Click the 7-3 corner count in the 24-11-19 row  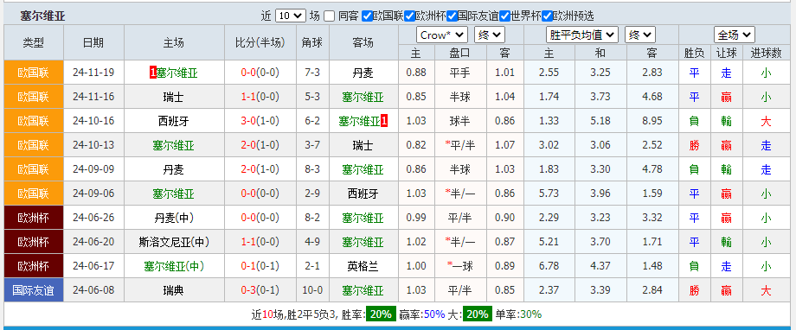[312, 73]
